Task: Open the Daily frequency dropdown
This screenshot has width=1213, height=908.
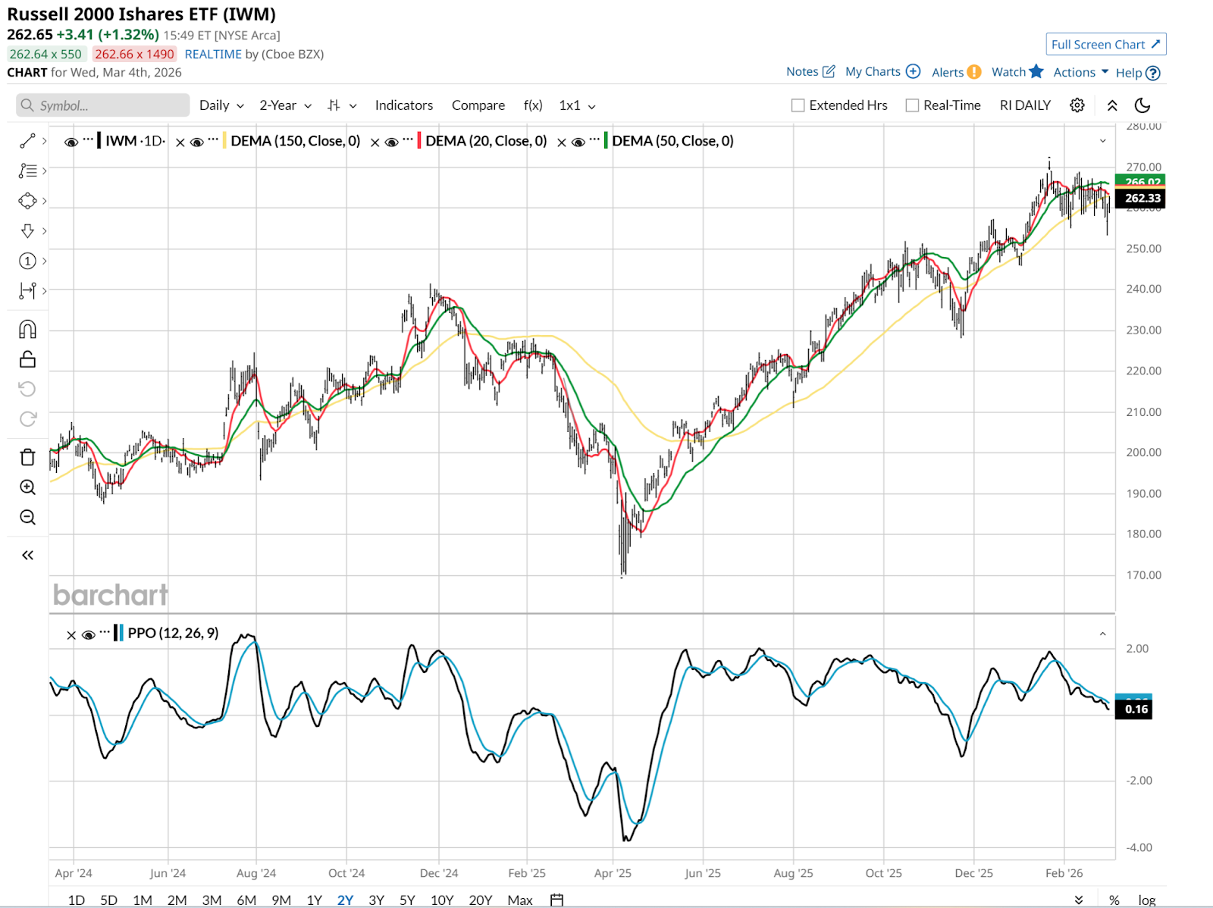Action: click(x=221, y=105)
